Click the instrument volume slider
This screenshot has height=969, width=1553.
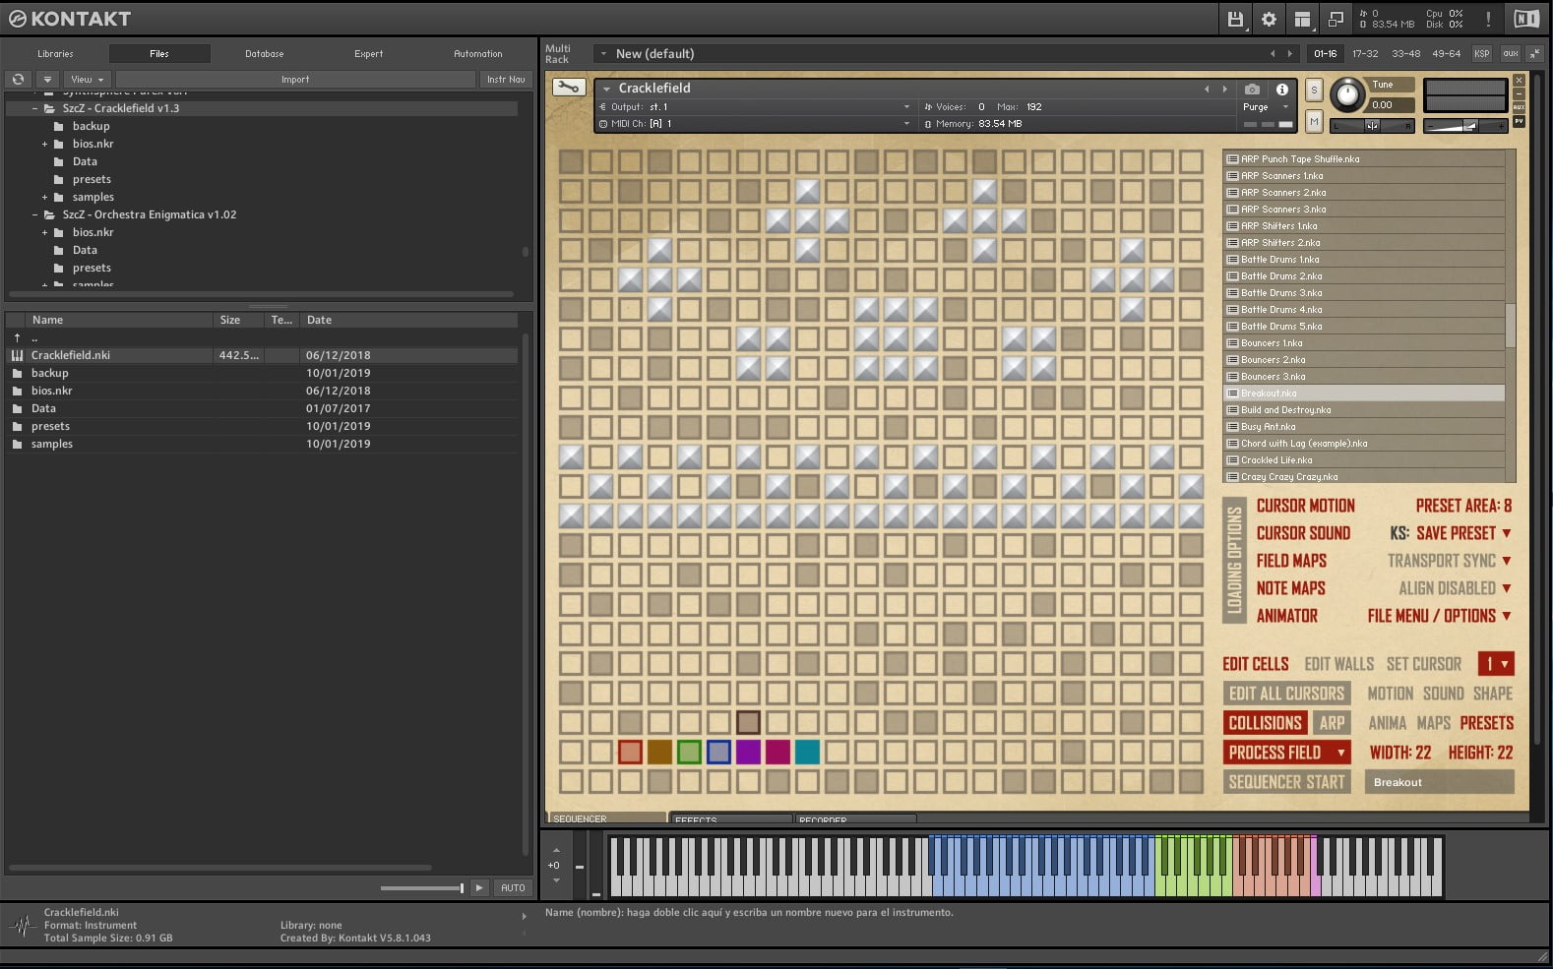[1465, 126]
